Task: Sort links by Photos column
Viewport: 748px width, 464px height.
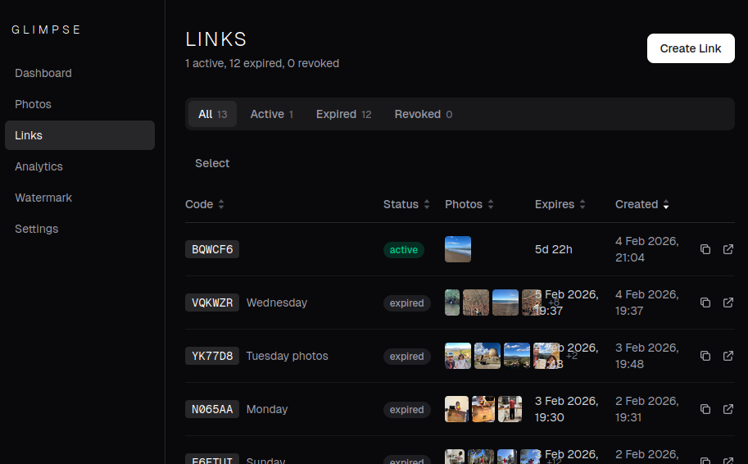Action: 469,204
